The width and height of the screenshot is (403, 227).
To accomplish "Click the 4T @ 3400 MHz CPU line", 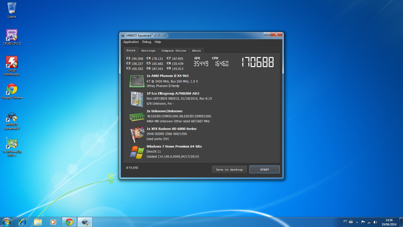I will [172, 81].
